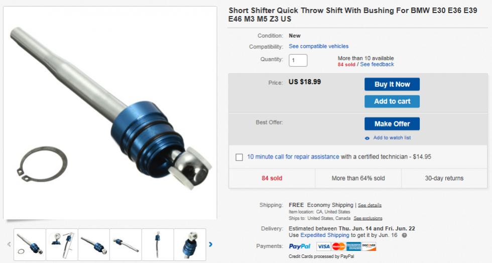Image resolution: width=492 pixels, height=263 pixels.
Task: Click the Expedited Shipping link
Action: point(325,235)
